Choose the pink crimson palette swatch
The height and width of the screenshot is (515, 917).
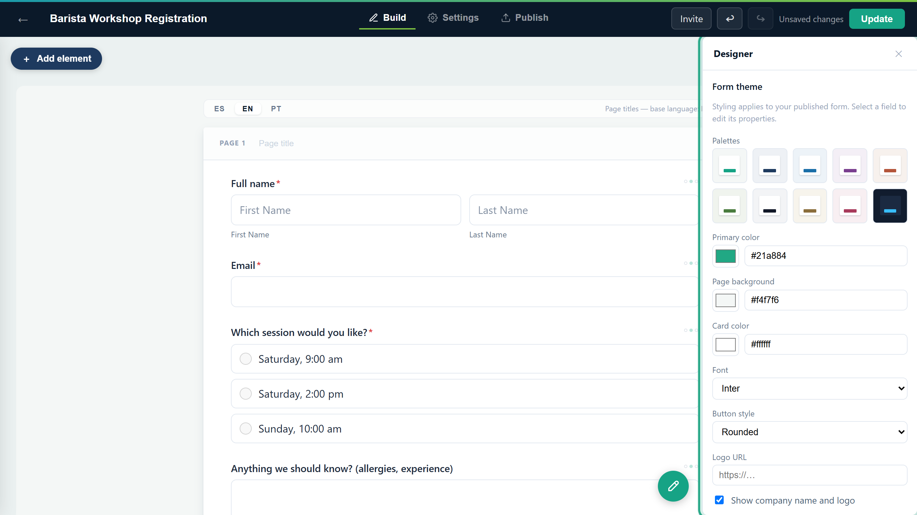pyautogui.click(x=850, y=206)
